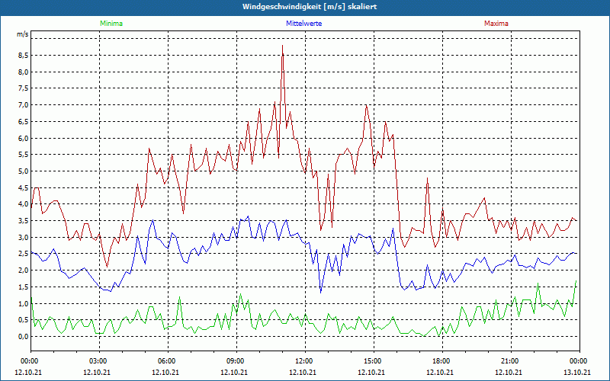Click the 09:00 time axis label
The image size is (610, 381).
tap(236, 361)
